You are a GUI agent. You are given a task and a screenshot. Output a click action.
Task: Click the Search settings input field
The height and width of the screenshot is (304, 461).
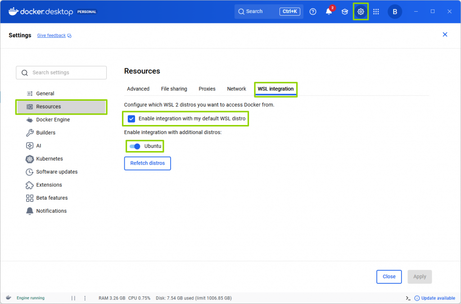pos(61,73)
